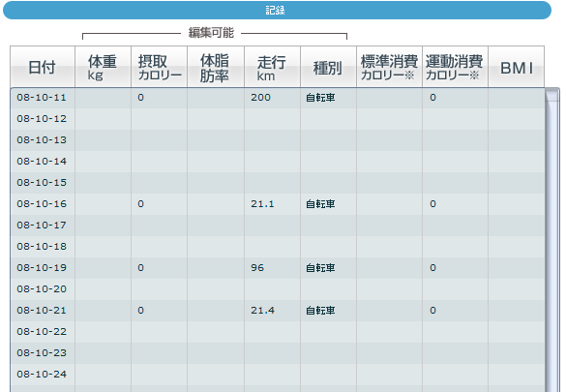This screenshot has width=566, height=392.
Task: Select the date cell 08-10-13
Action: (43, 140)
